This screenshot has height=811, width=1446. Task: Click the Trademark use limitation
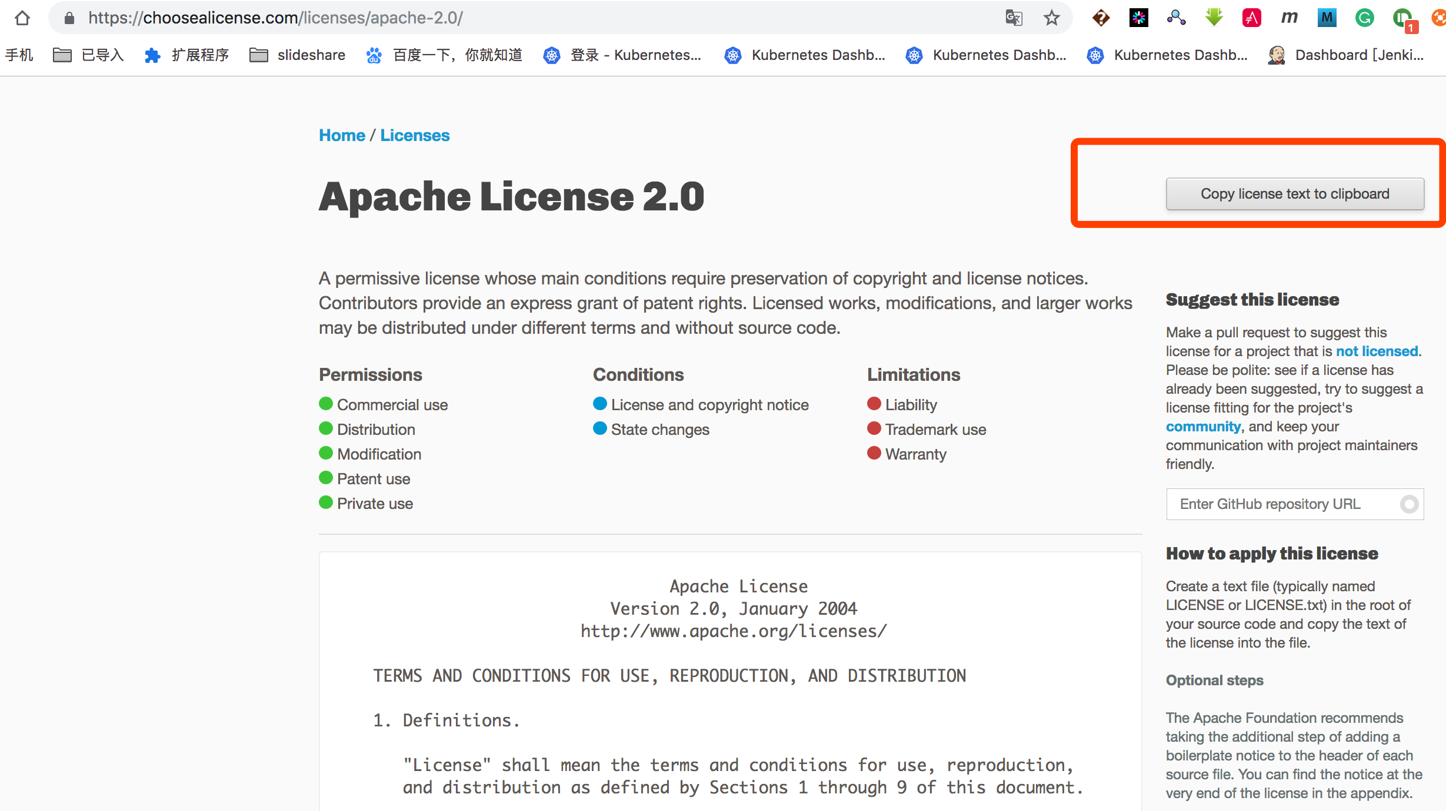pyautogui.click(x=927, y=430)
